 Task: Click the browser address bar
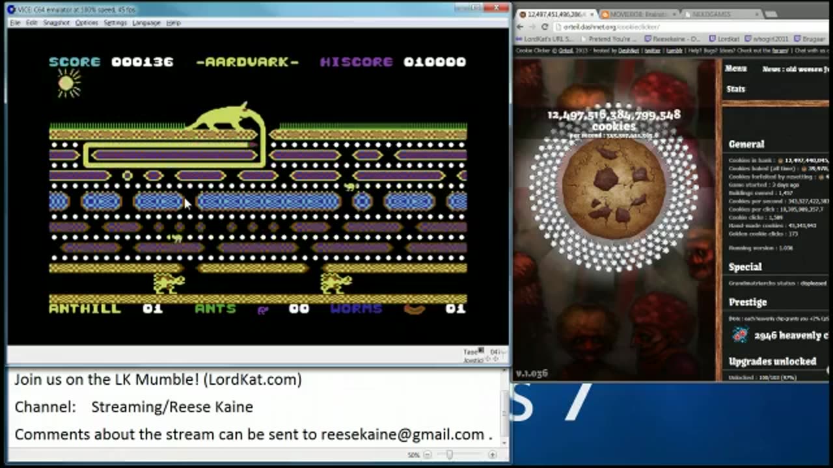(x=691, y=27)
